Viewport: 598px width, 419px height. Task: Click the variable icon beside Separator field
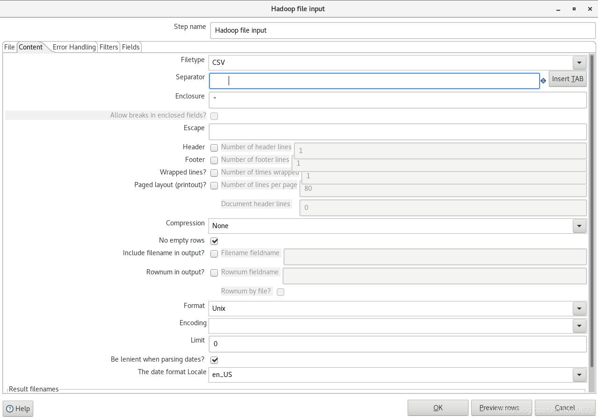[x=543, y=81]
